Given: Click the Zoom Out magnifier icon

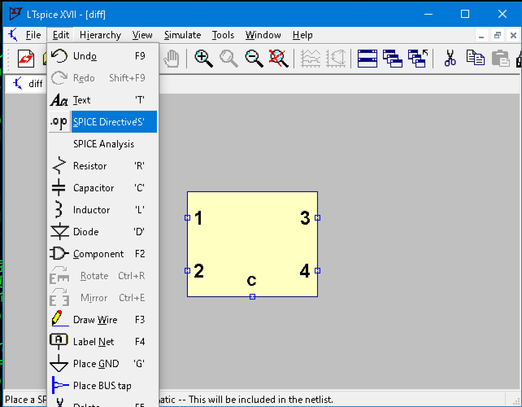Looking at the screenshot, I should point(254,59).
